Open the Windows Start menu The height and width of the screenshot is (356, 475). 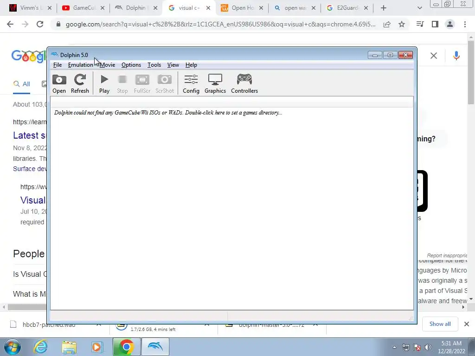13,347
